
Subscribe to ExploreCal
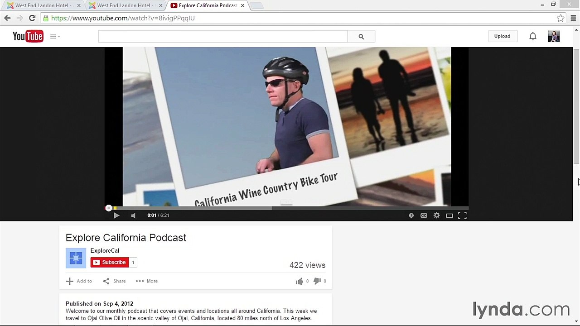click(110, 262)
